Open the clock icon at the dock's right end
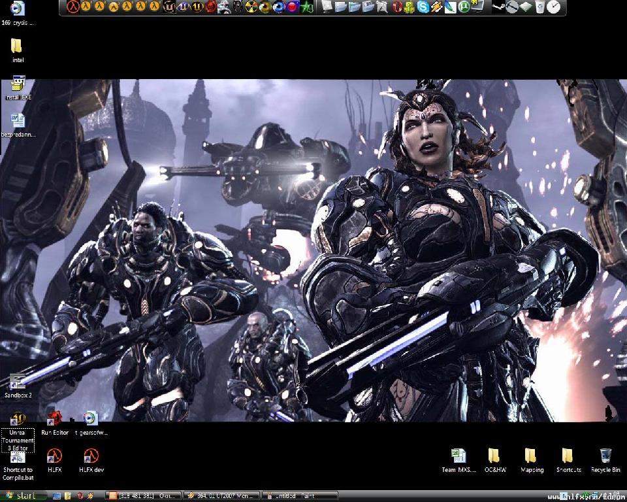The image size is (627, 502). pyautogui.click(x=553, y=7)
